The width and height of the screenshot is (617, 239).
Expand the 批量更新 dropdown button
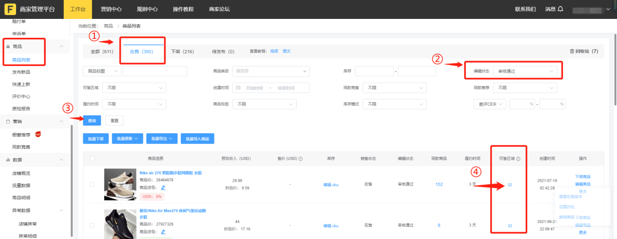(128, 139)
